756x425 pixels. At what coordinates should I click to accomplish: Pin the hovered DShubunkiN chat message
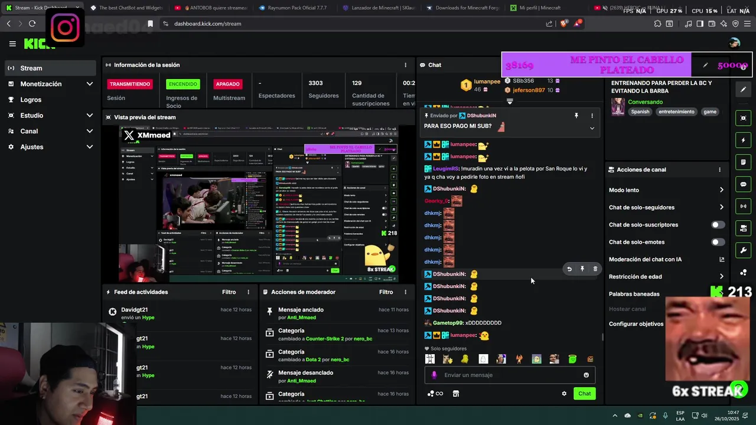pos(582,269)
